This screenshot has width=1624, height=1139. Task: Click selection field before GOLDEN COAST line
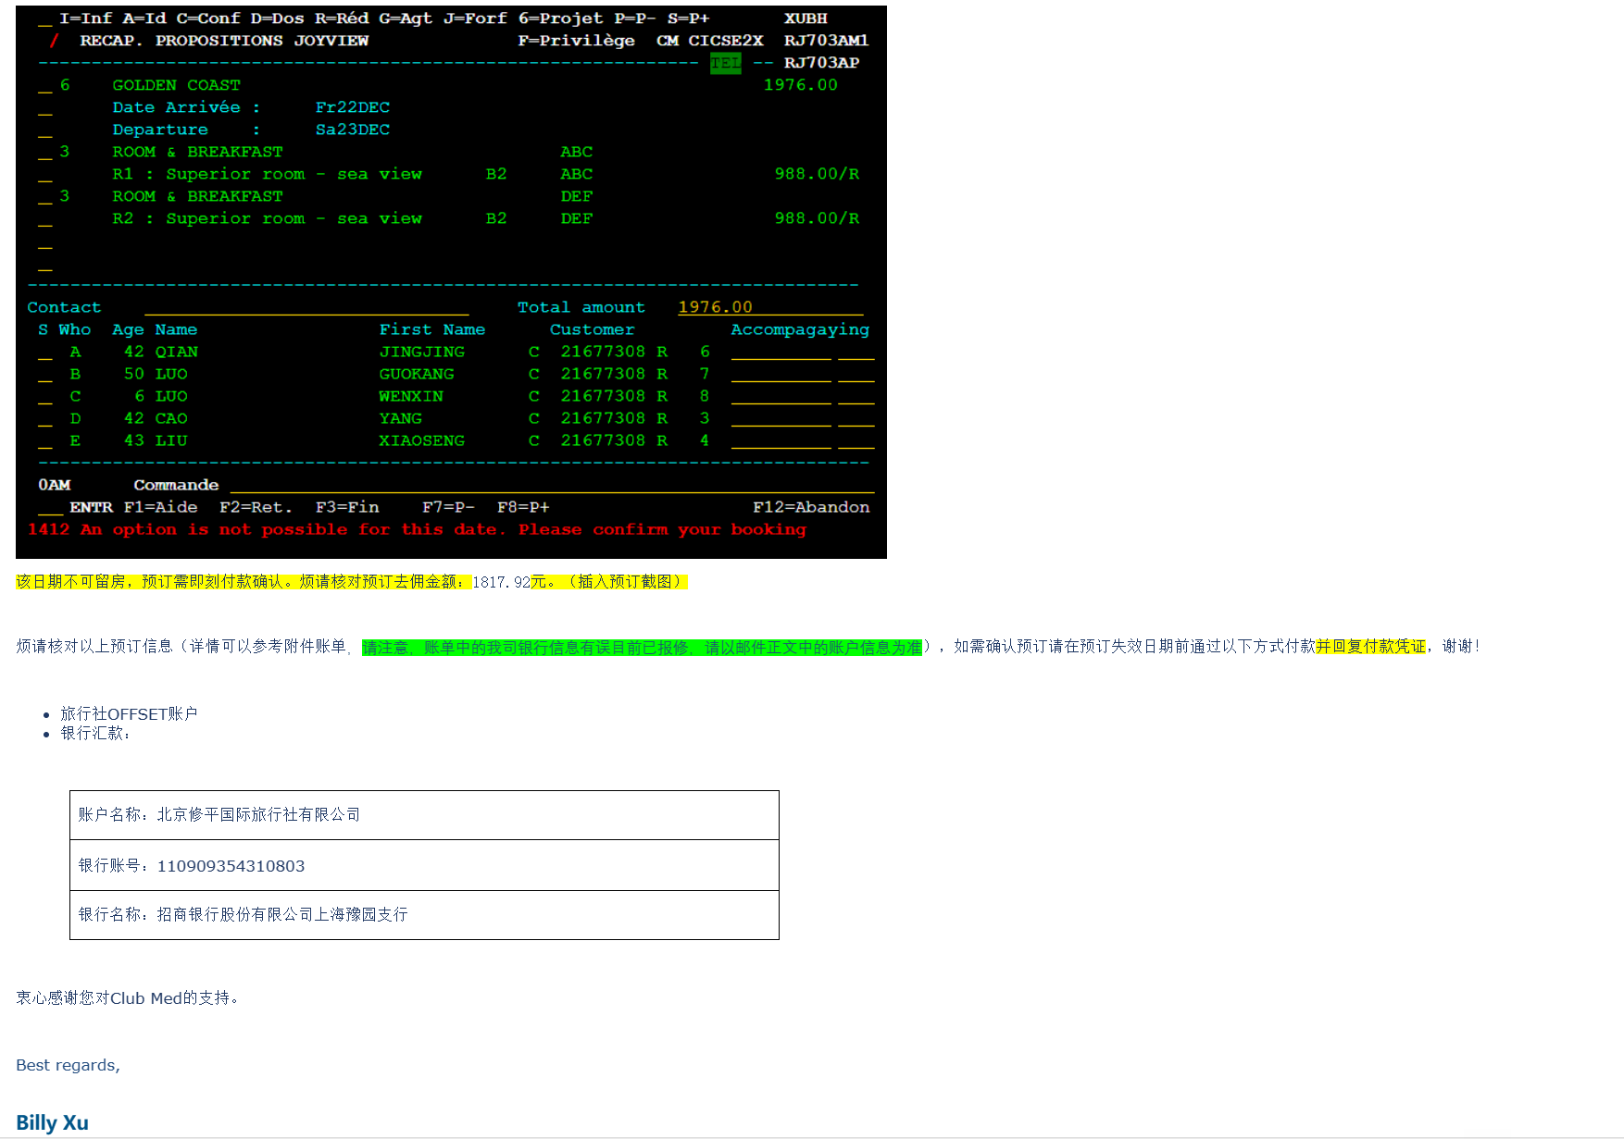[44, 86]
